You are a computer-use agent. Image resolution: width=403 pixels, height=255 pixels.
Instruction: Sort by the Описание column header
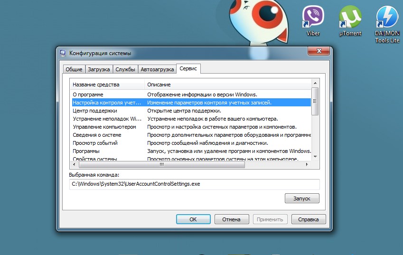point(228,85)
